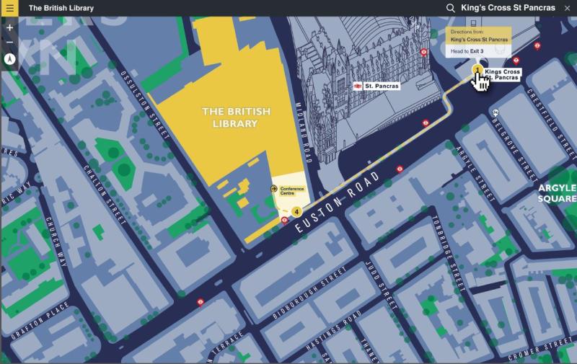
Task: Click the BELGROVE STREET label
Action: pyautogui.click(x=515, y=151)
